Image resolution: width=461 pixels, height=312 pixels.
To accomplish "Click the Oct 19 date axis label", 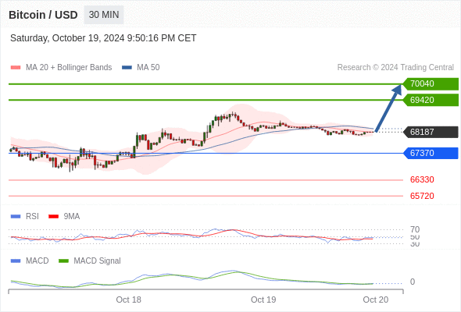I will [x=263, y=300].
